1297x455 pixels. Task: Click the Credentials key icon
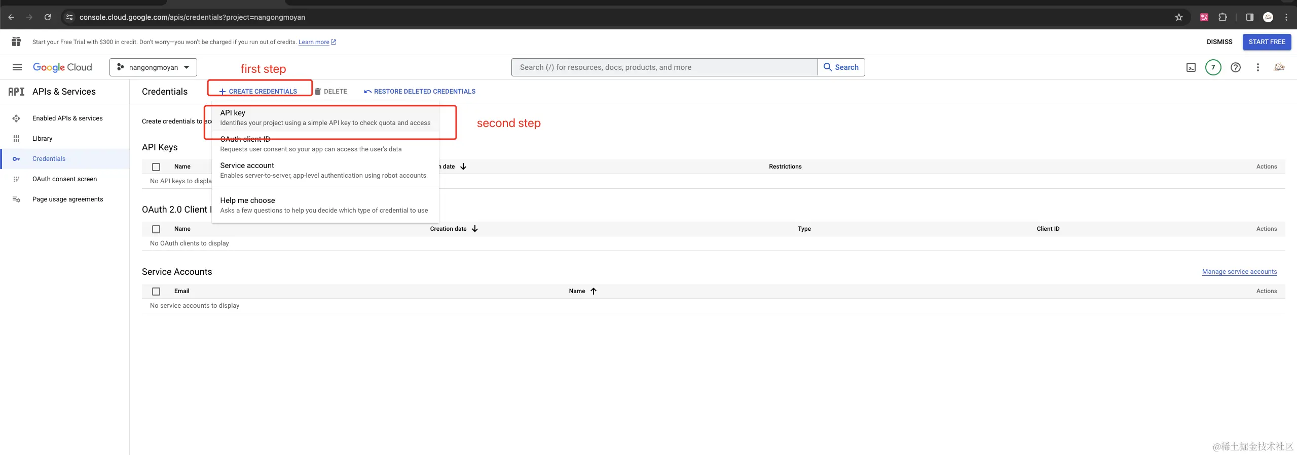(16, 159)
